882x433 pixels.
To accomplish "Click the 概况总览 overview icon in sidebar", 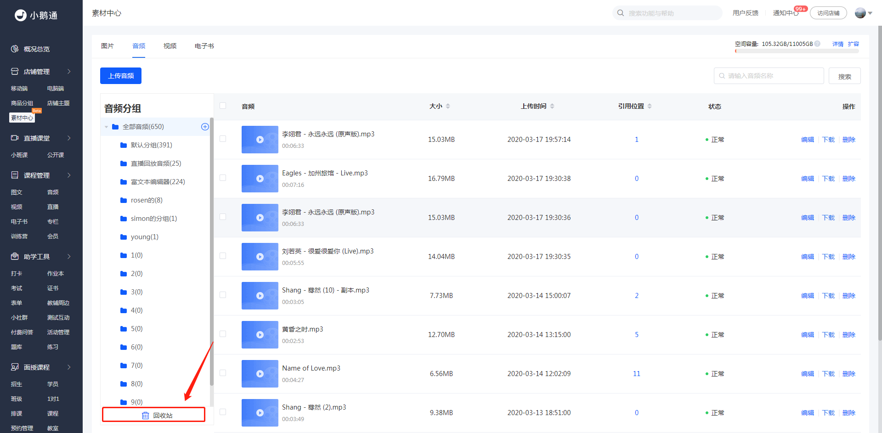I will 15,49.
